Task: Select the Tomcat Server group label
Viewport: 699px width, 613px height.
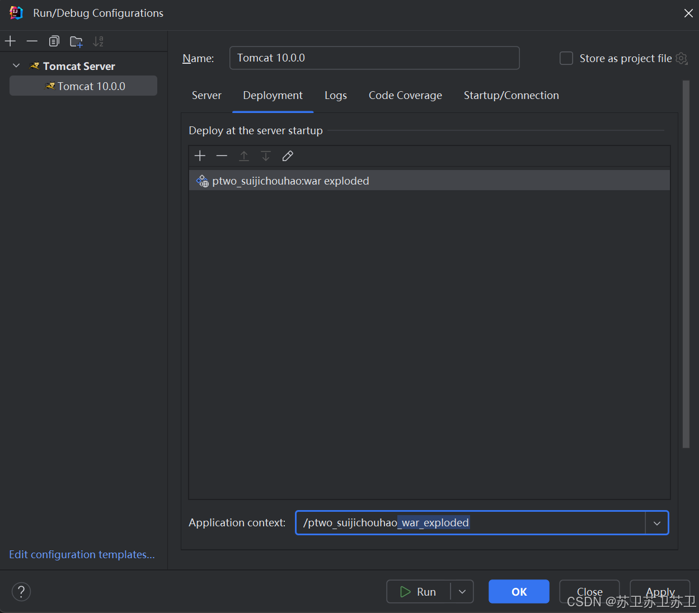Action: 79,66
